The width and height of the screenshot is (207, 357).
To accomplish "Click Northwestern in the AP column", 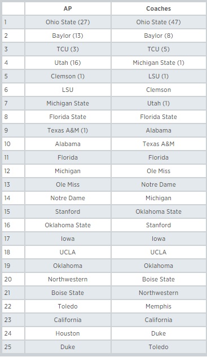I will tap(68, 279).
